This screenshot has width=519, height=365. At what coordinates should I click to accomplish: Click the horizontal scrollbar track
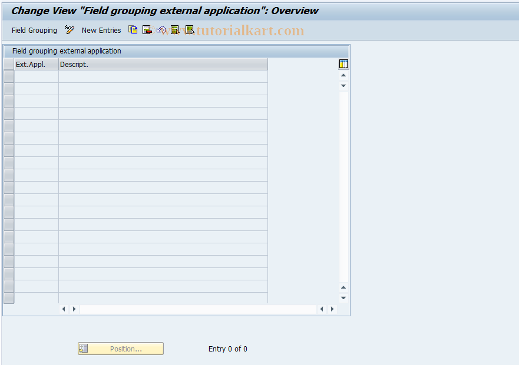tap(198, 309)
